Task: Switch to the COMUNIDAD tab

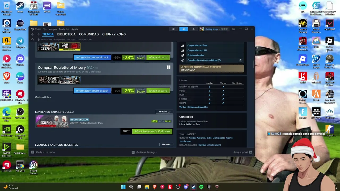Action: [89, 34]
